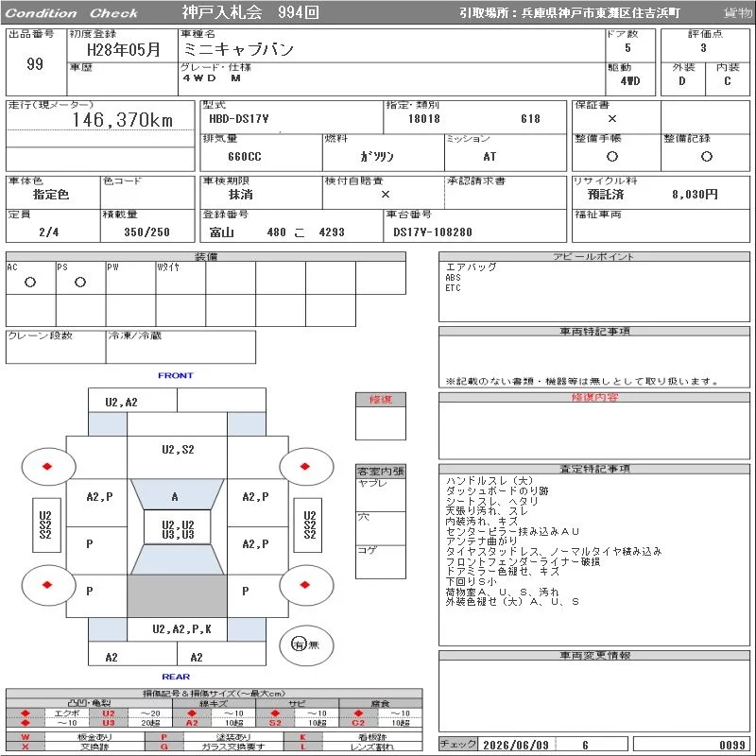756x756 pixels.
Task: Click the chassis number DS17V-108280
Action: (433, 232)
